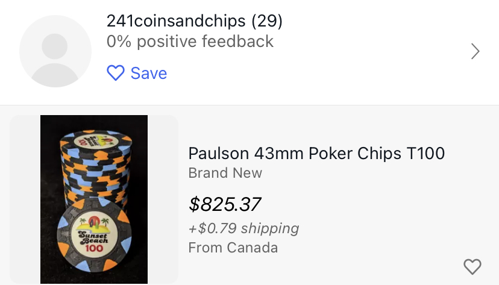Viewport: 499px width, 285px height.
Task: Click the Sunset Beach 100 chip face
Action: [x=92, y=236]
